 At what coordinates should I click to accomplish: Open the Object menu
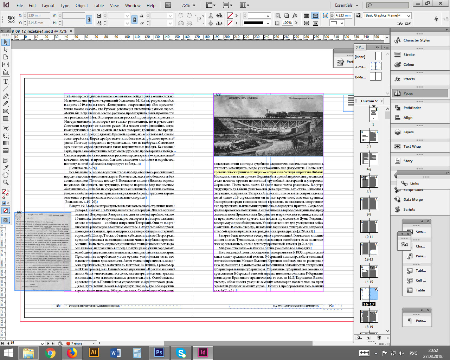(82, 5)
